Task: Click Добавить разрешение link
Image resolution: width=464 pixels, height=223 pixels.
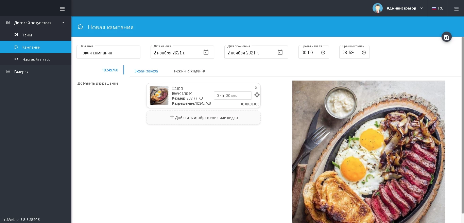Action: pos(98,83)
